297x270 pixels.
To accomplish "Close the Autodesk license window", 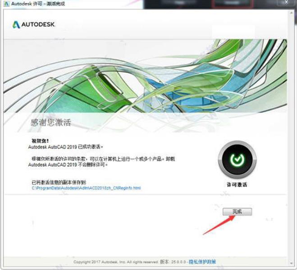I will pyautogui.click(x=287, y=2).
